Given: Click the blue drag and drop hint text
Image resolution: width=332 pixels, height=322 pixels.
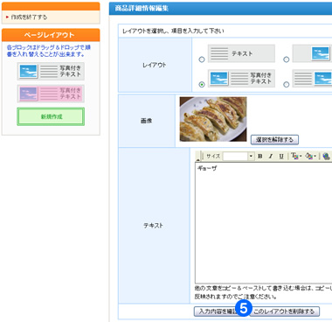Looking at the screenshot, I should click(49, 51).
